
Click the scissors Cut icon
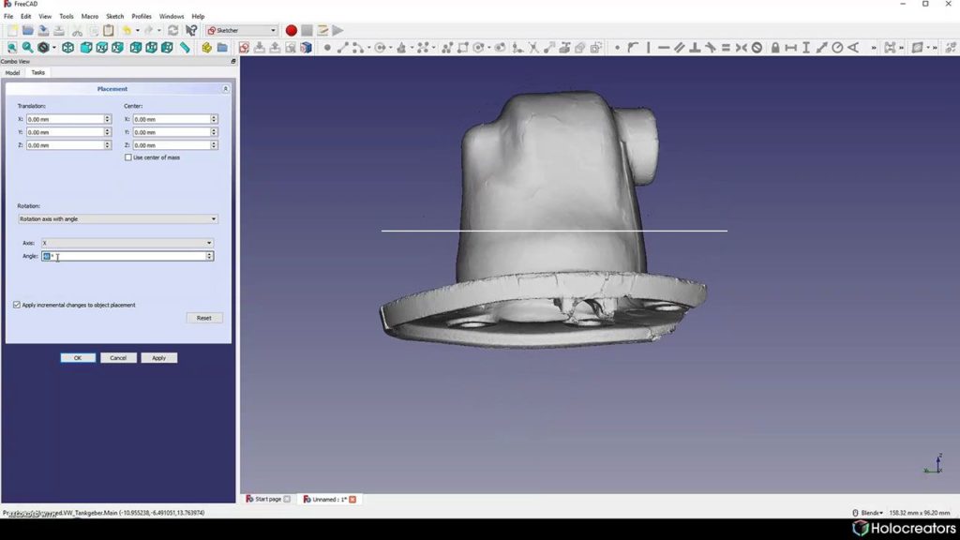coord(77,31)
